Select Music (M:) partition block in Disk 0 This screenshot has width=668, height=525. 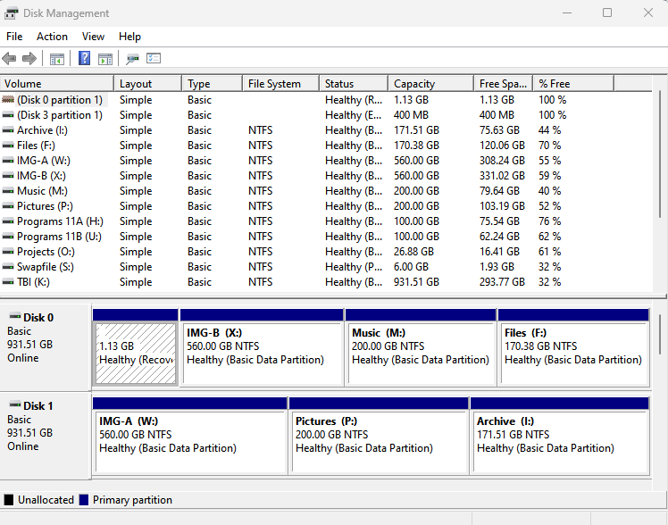[x=421, y=354]
